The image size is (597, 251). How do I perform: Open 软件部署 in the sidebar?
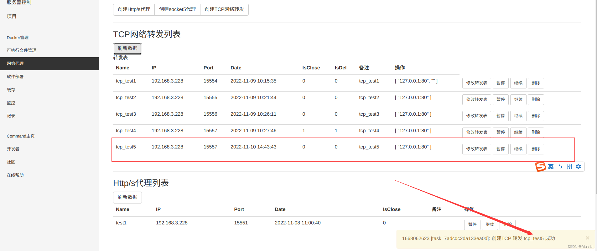pos(15,77)
